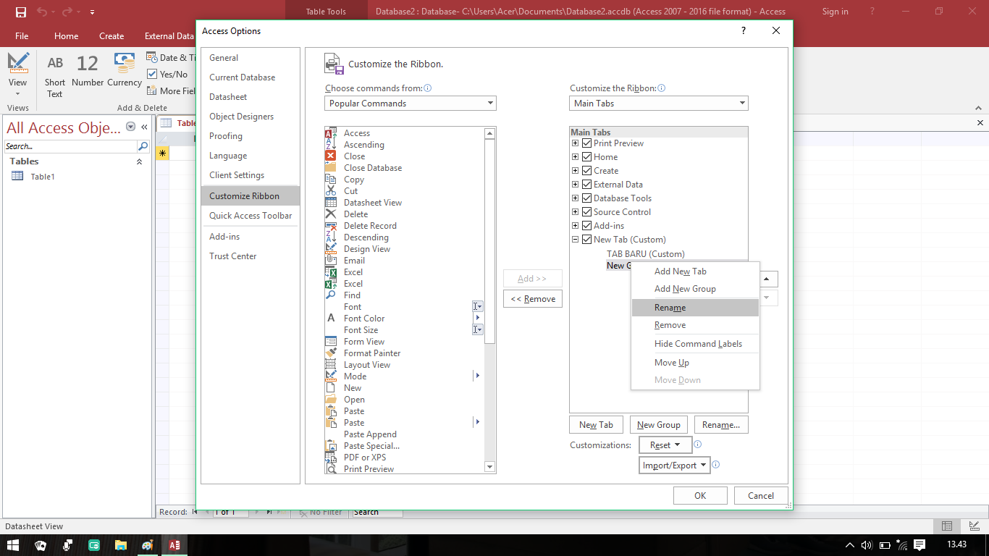
Task: Pick the Font Color command
Action: (x=363, y=319)
